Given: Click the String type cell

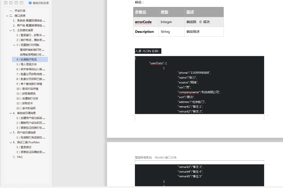Looking at the screenshot, I should tap(172, 32).
